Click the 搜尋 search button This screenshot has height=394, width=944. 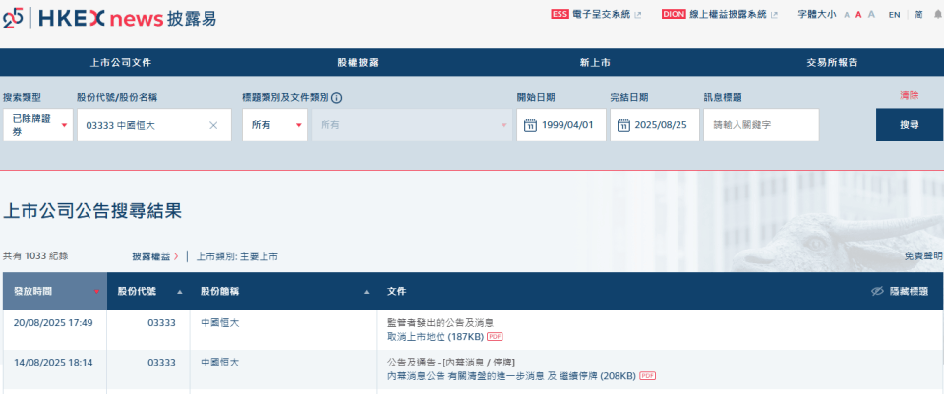909,125
